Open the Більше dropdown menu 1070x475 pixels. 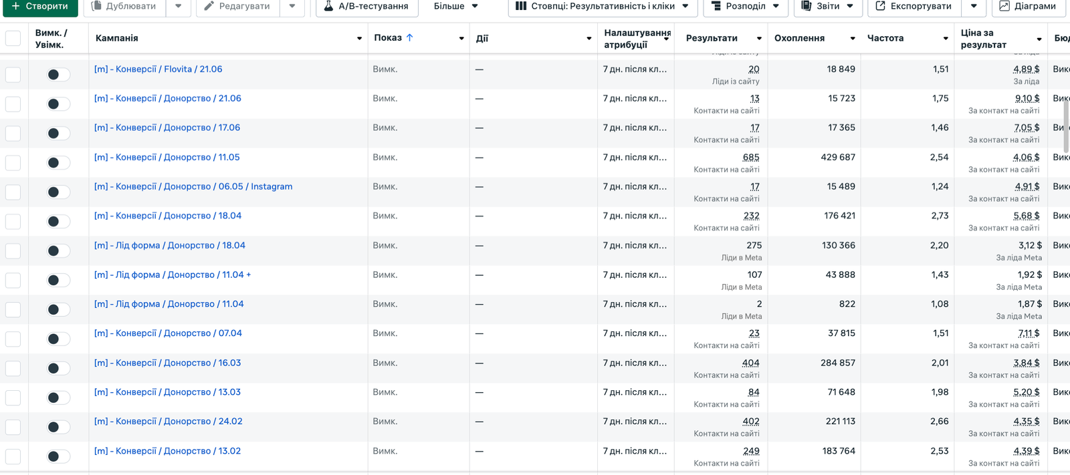click(456, 6)
